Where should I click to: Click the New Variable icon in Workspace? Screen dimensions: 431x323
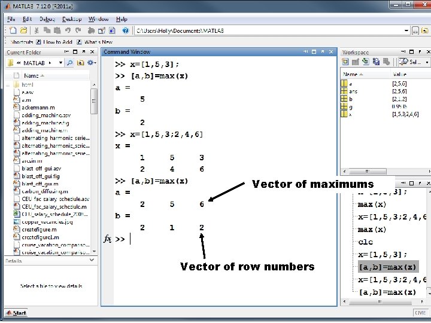click(345, 62)
